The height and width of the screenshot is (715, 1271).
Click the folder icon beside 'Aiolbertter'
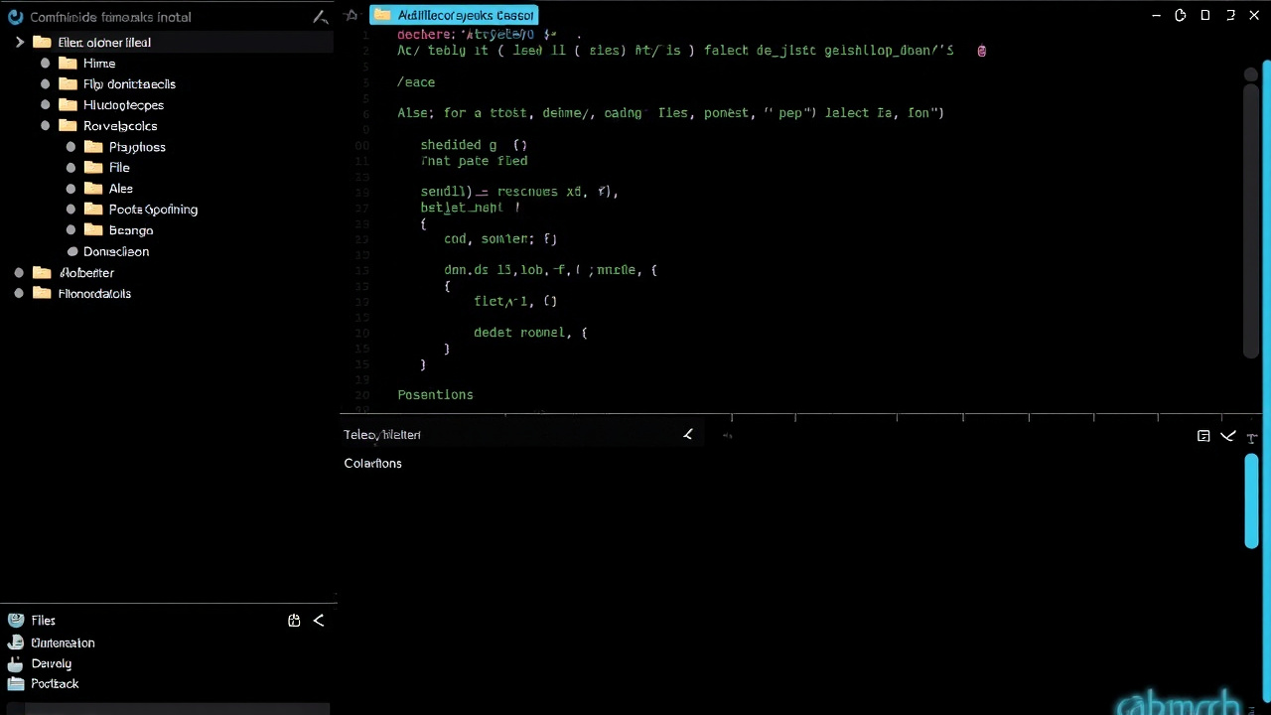(x=42, y=273)
